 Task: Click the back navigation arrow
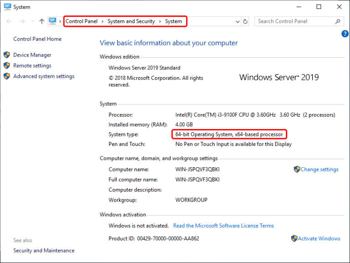click(x=9, y=21)
